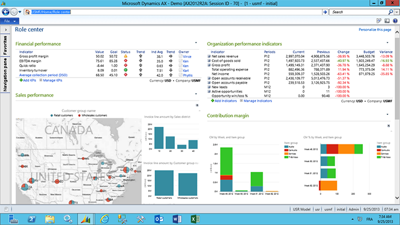Click the green status icon for Inventory turnover
Viewport: 400px width, 225px height.
tap(126, 70)
